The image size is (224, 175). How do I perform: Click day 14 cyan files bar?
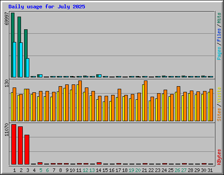[100, 76]
